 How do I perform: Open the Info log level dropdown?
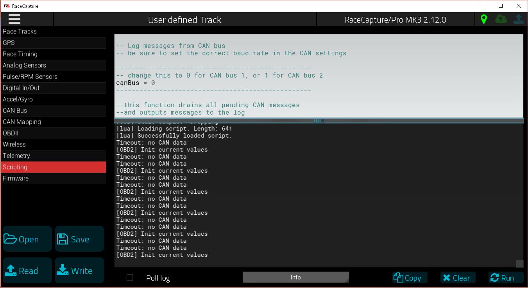pos(296,277)
